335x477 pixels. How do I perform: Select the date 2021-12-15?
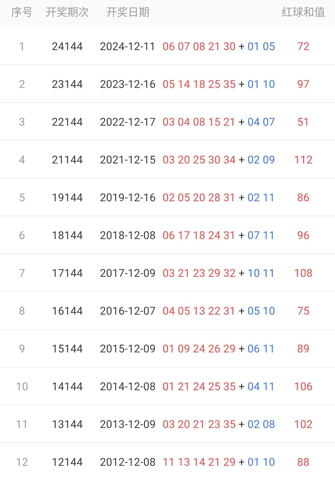[127, 160]
